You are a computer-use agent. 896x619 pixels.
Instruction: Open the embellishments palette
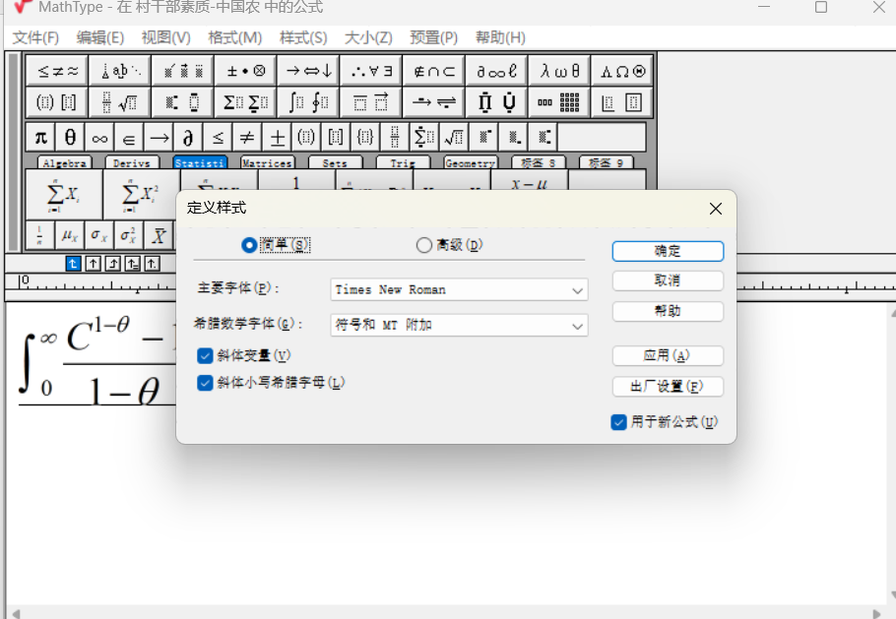(x=183, y=71)
